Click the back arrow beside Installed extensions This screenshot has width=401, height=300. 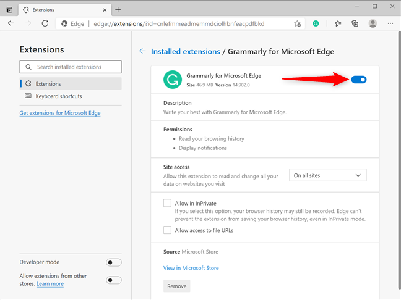point(142,51)
